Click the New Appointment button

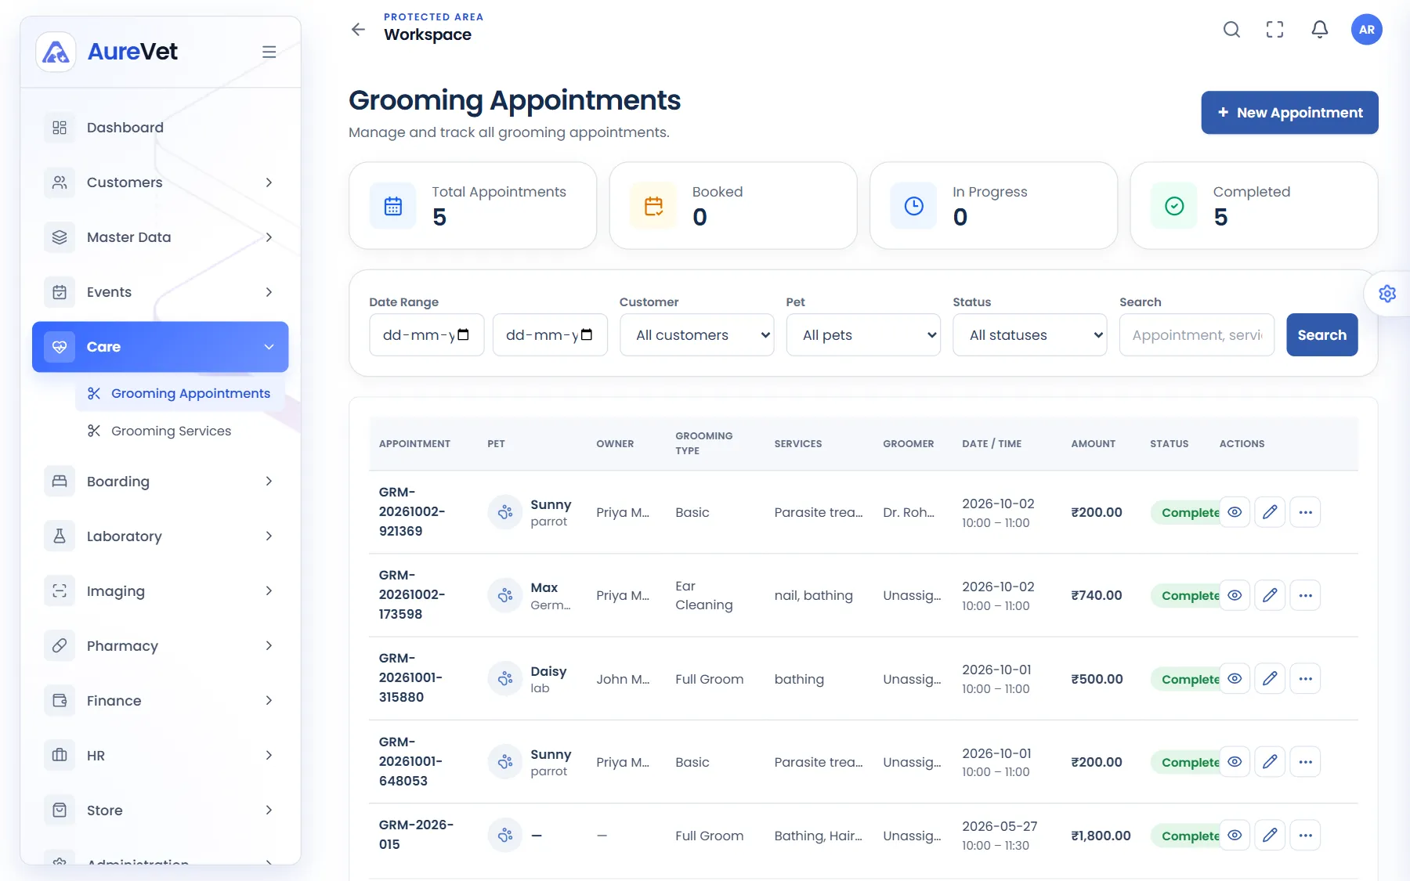pos(1289,113)
